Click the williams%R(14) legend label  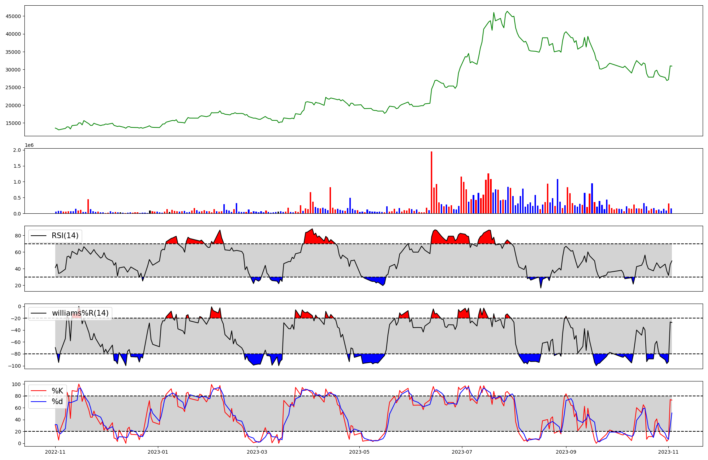[80, 313]
